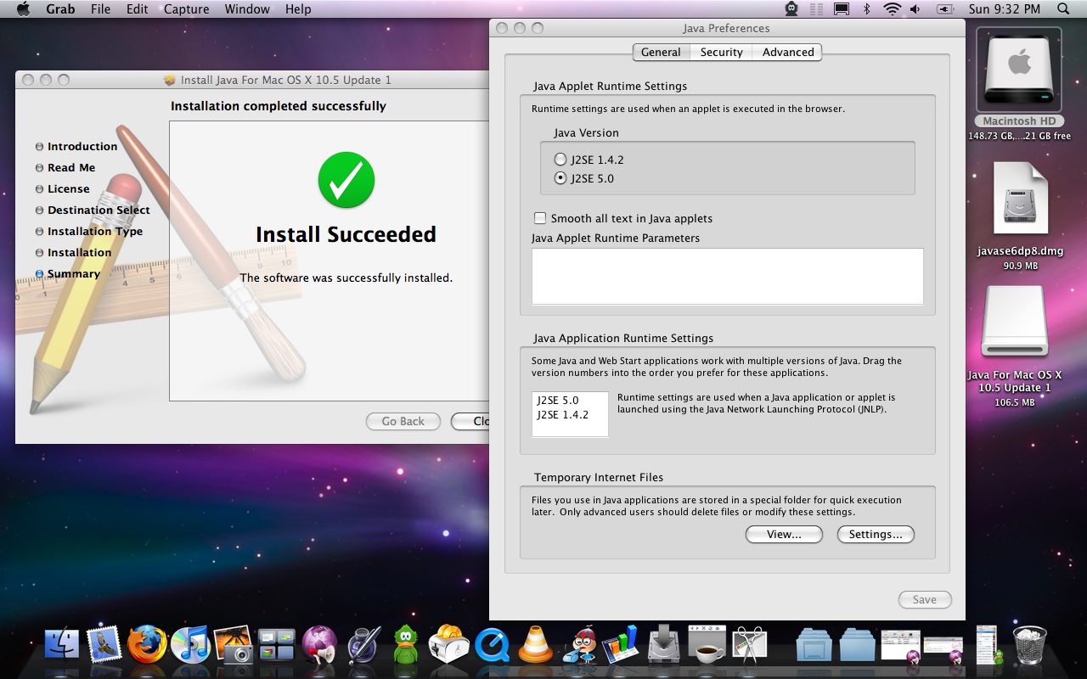
Task: Open the Apple menu
Action: (x=23, y=9)
